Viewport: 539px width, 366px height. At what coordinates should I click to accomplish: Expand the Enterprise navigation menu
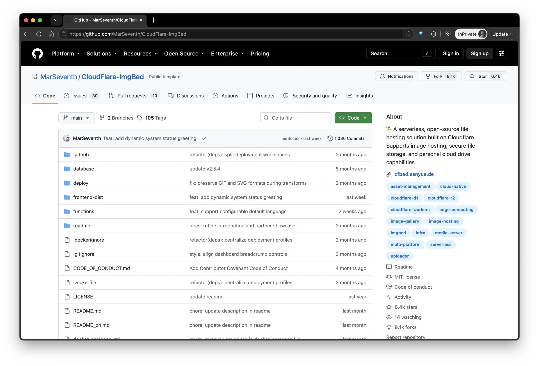(x=227, y=54)
